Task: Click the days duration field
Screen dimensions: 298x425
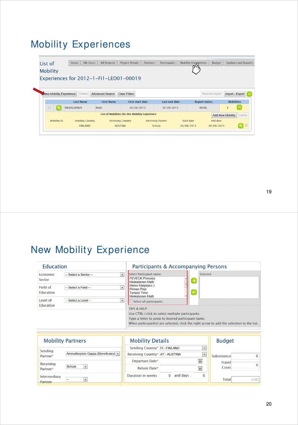Action: (200, 376)
